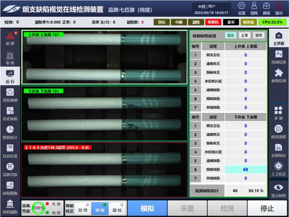Open 品牌切换 brand switch
Viewport: 289px width, 217px height.
pos(10,169)
